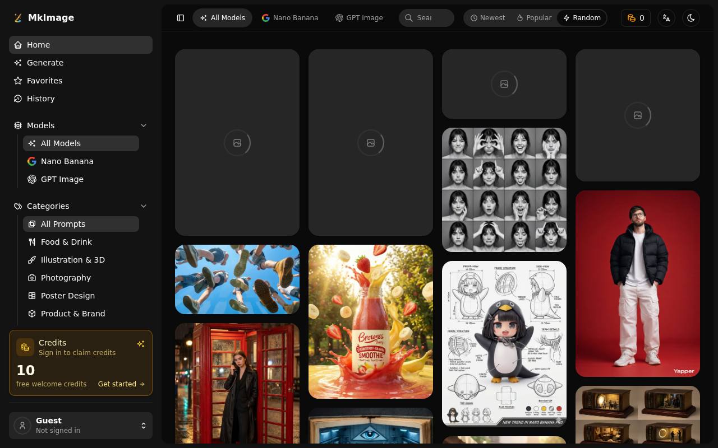
Task: Open the penguin costume blueprint image
Action: click(x=504, y=344)
